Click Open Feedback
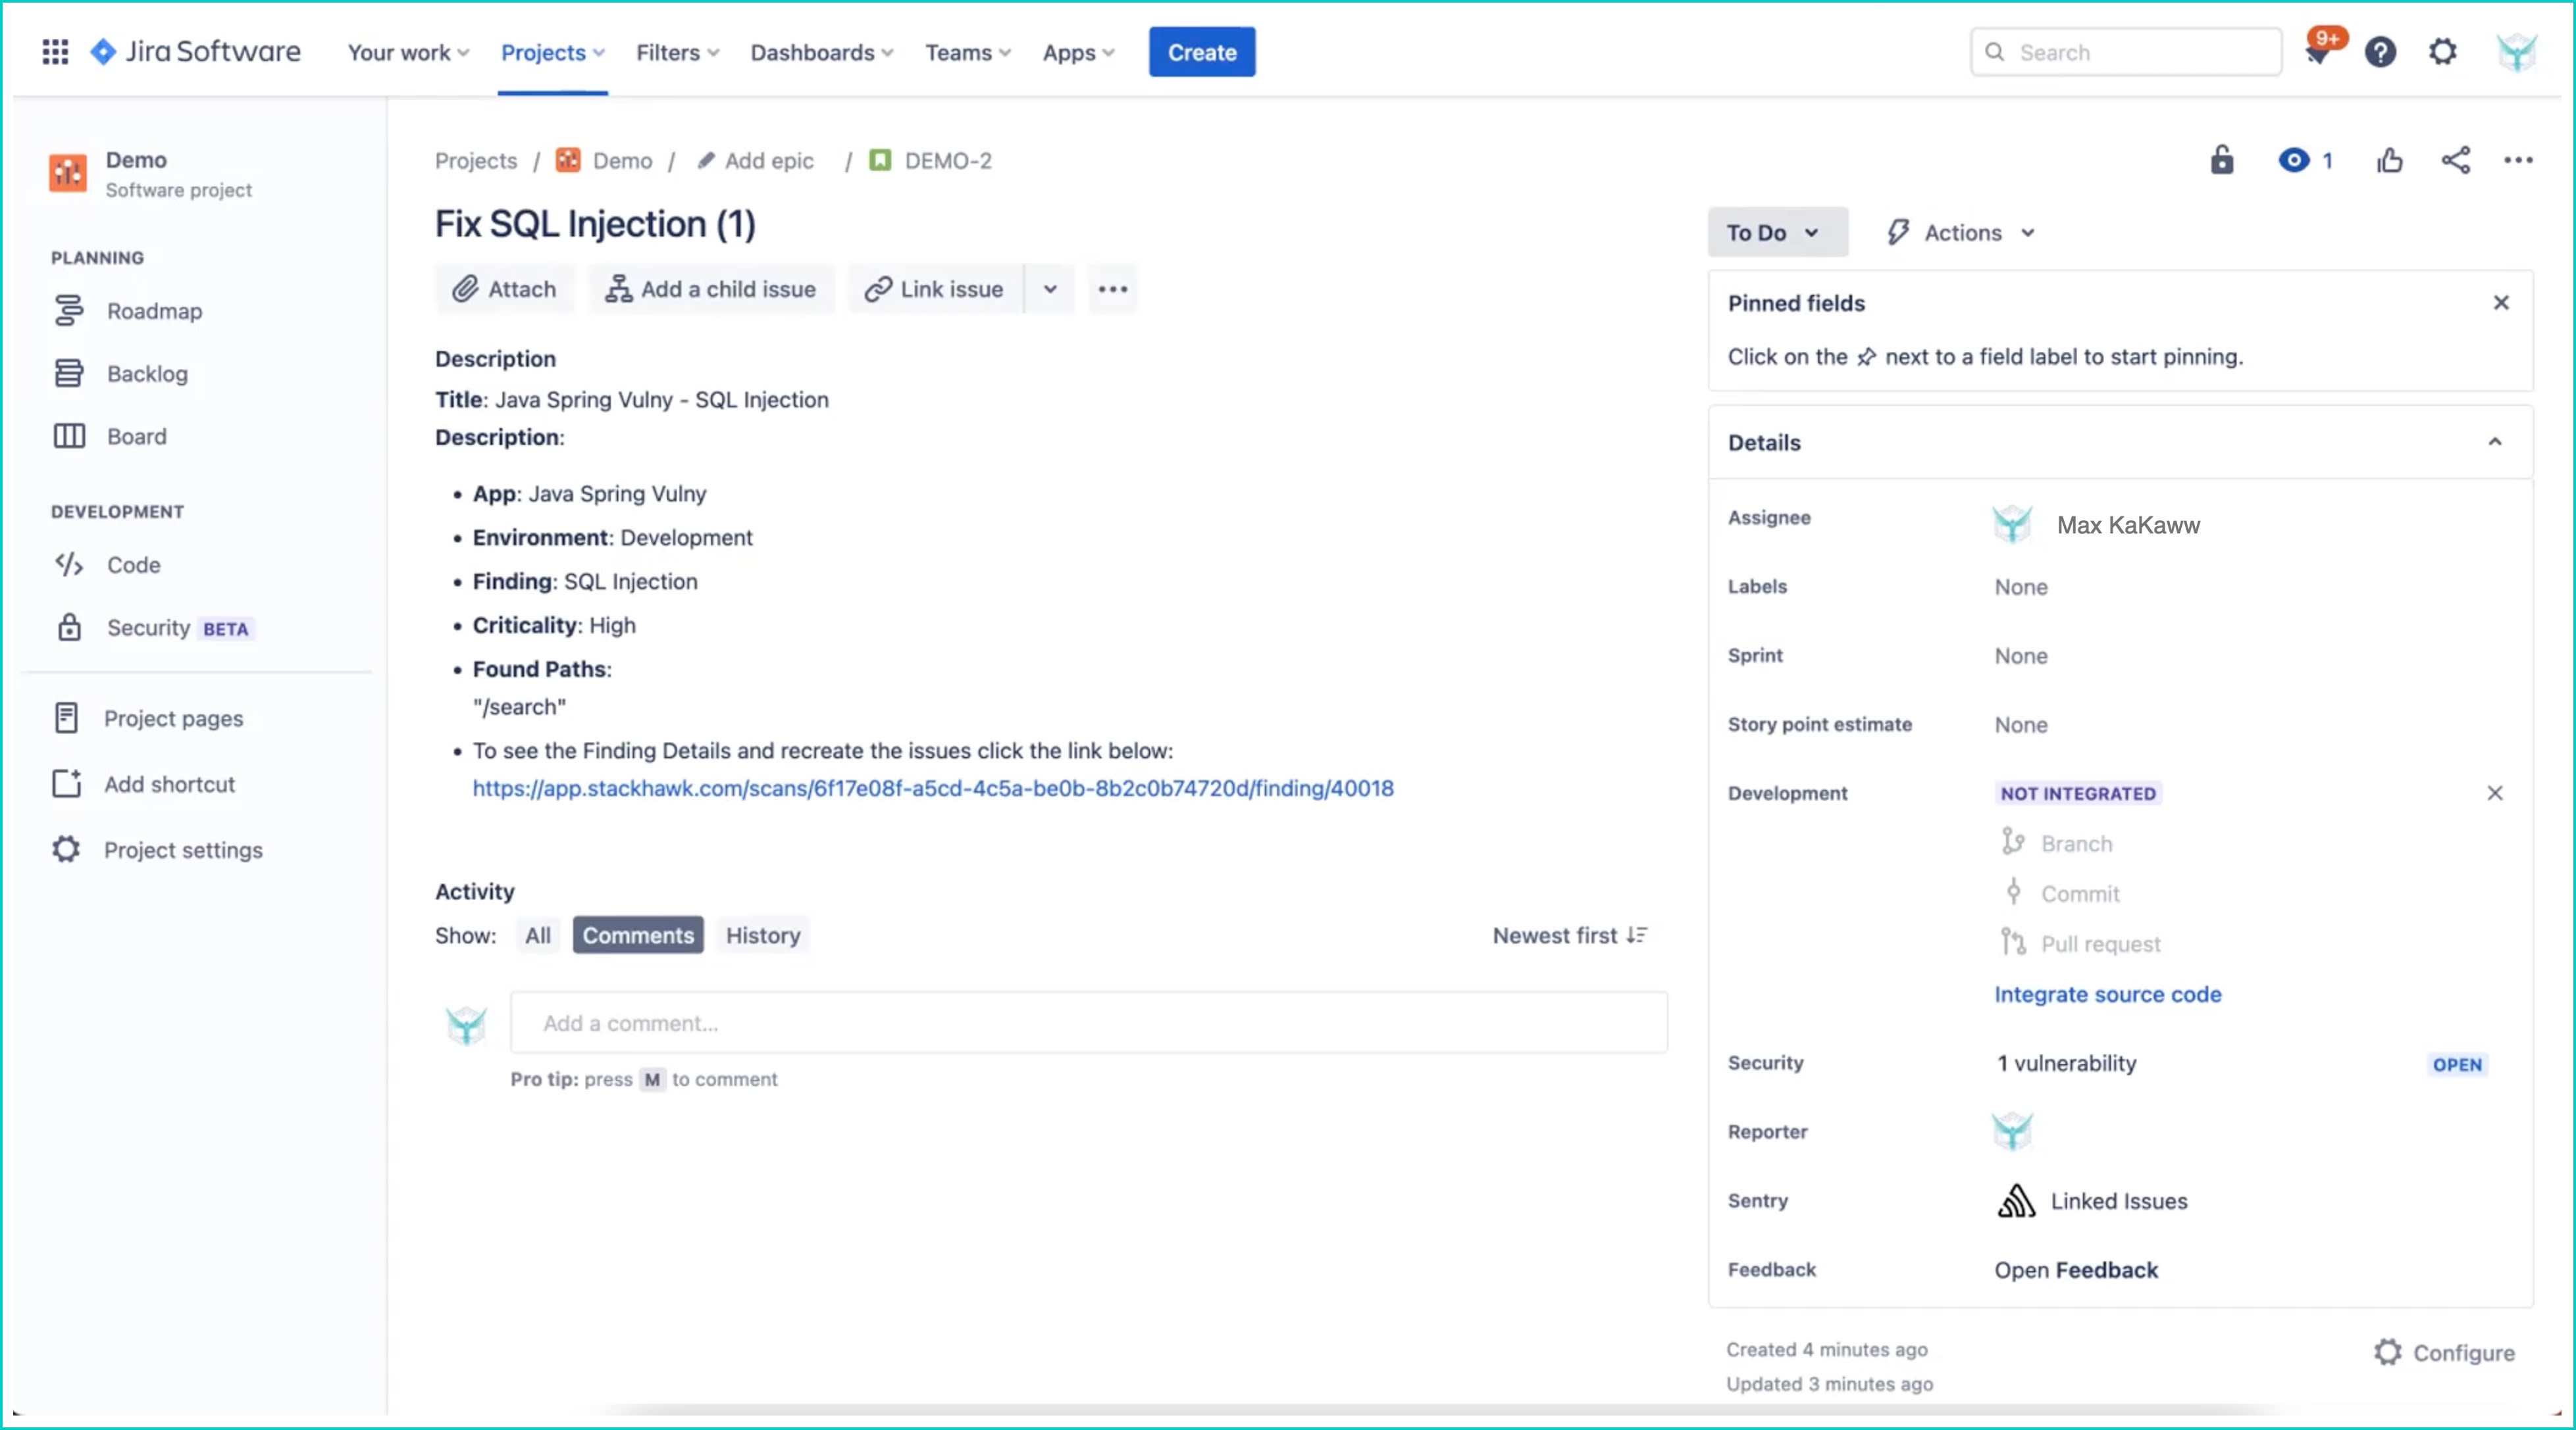The height and width of the screenshot is (1430, 2576). 2076,1270
